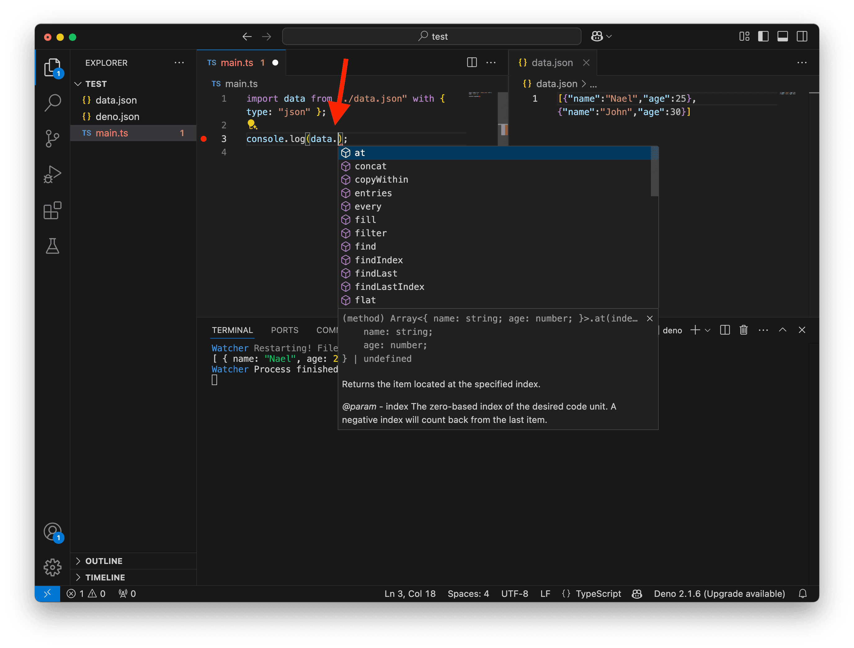Open the Explorer view in activity bar
The width and height of the screenshot is (854, 648).
click(x=52, y=67)
